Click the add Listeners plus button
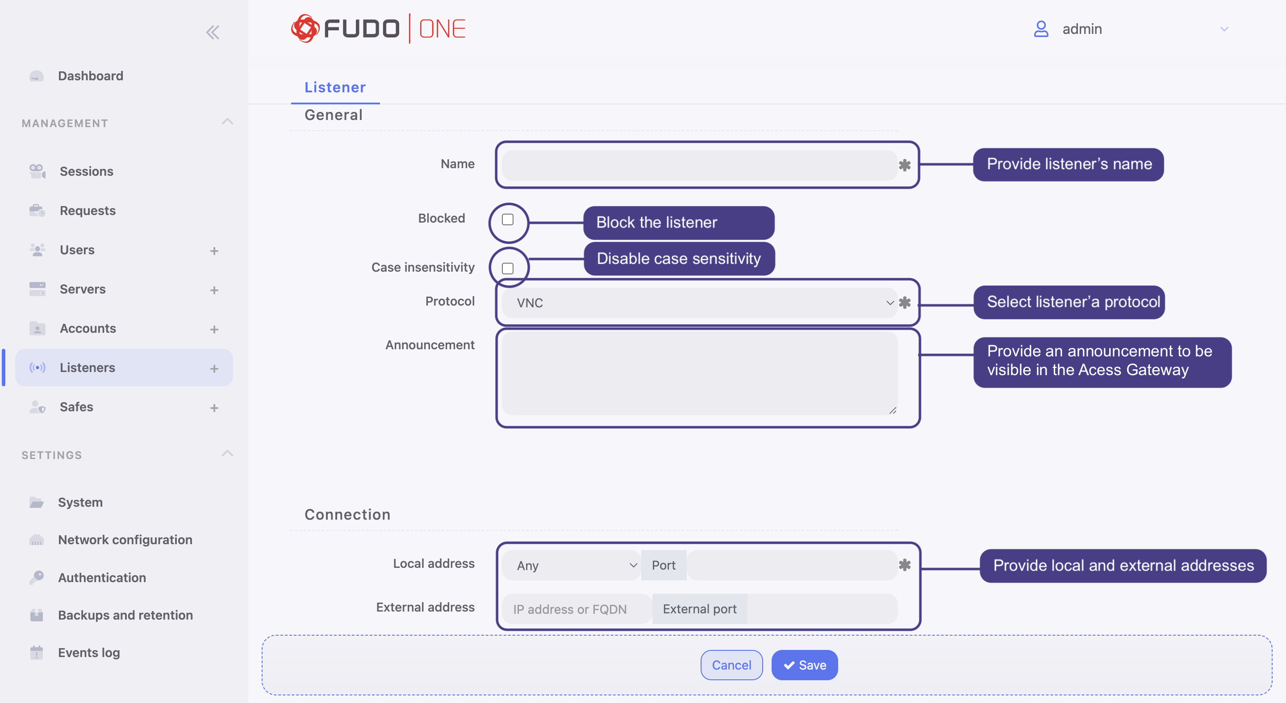Screen dimensions: 1286x703 coord(215,367)
